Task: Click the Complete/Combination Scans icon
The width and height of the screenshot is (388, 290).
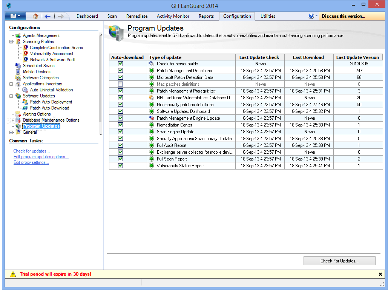Action: [26, 47]
